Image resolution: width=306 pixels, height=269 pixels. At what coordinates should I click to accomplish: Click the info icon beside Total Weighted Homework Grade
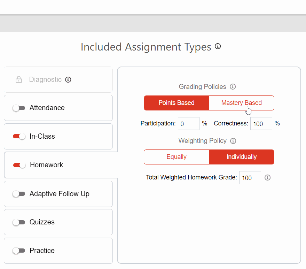(267, 177)
